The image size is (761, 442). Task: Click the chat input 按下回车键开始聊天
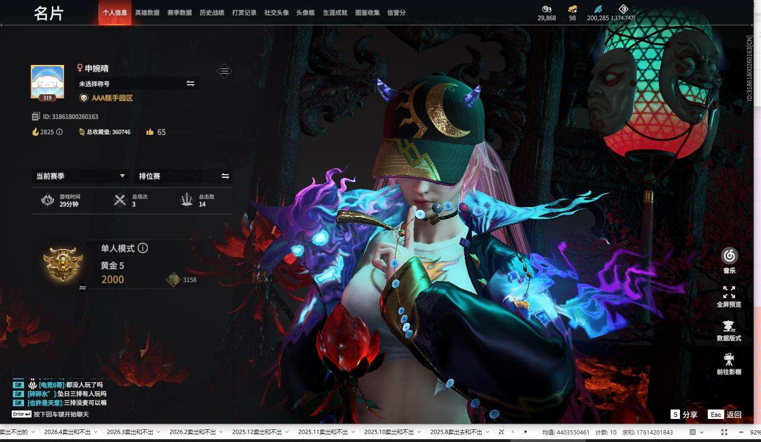pyautogui.click(x=61, y=414)
